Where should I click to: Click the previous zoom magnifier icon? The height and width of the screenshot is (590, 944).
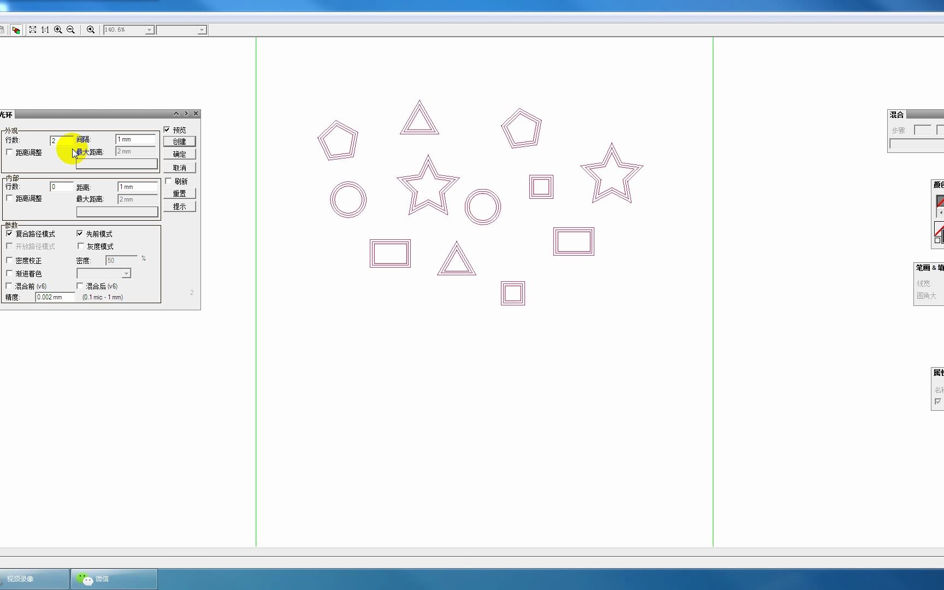[91, 29]
